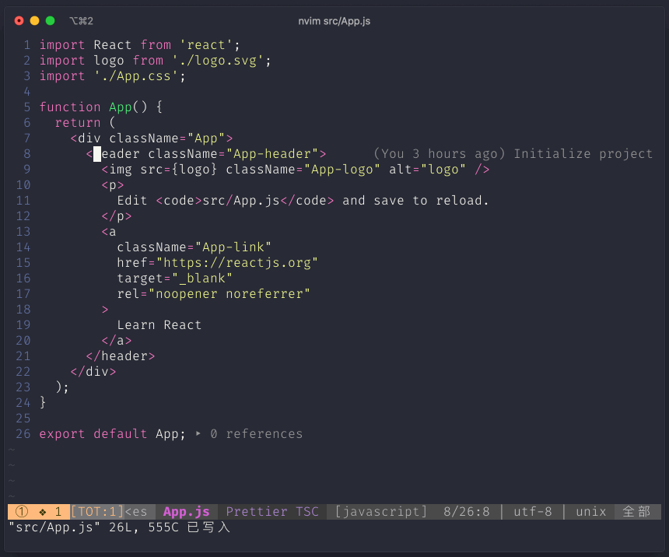Click '0 references' code lens text
This screenshot has width=669, height=557.
point(257,433)
